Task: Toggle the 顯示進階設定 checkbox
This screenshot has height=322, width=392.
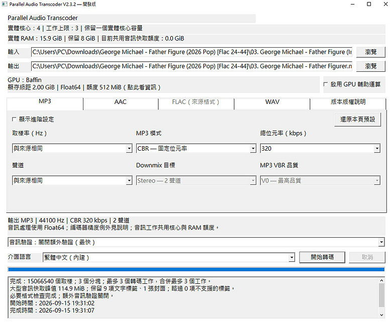Action: 14,120
